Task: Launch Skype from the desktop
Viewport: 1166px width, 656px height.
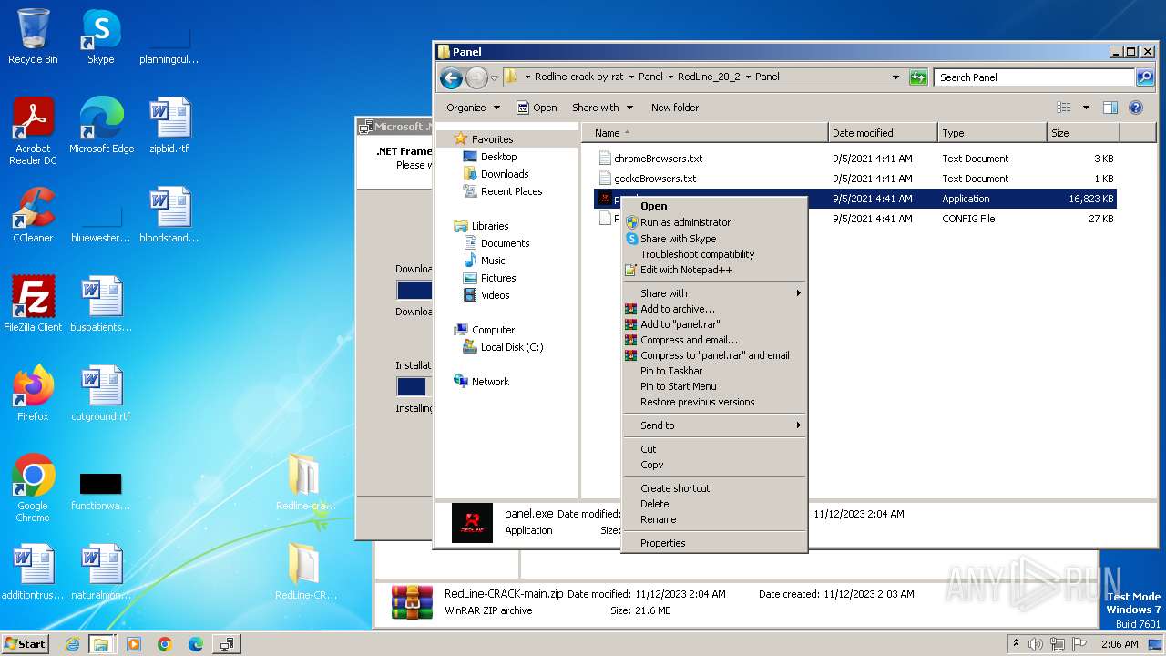Action: 100,36
